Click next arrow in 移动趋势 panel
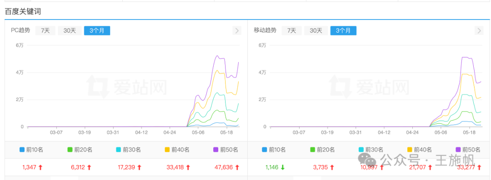 pos(479,31)
